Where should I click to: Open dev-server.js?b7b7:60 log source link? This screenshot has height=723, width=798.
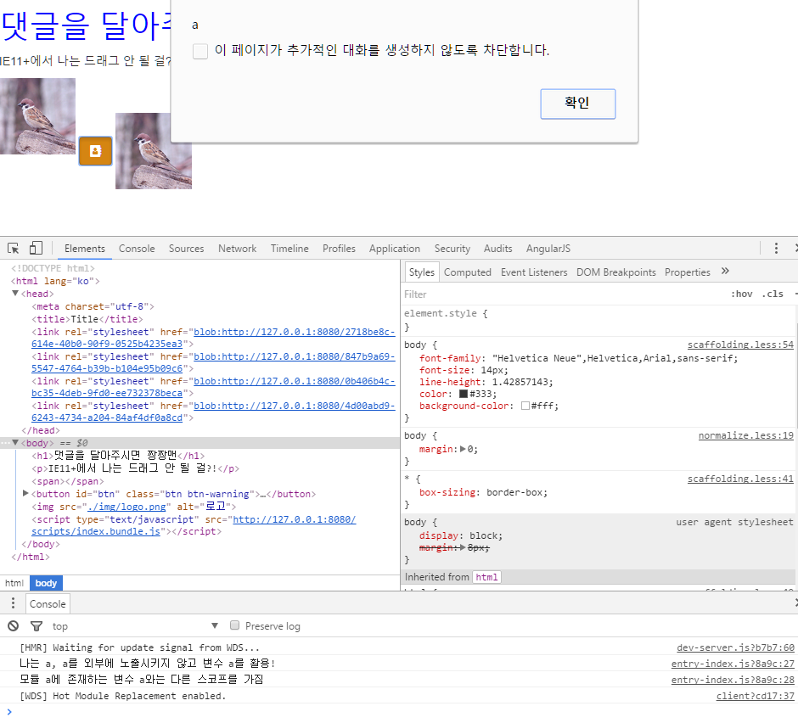coord(735,647)
